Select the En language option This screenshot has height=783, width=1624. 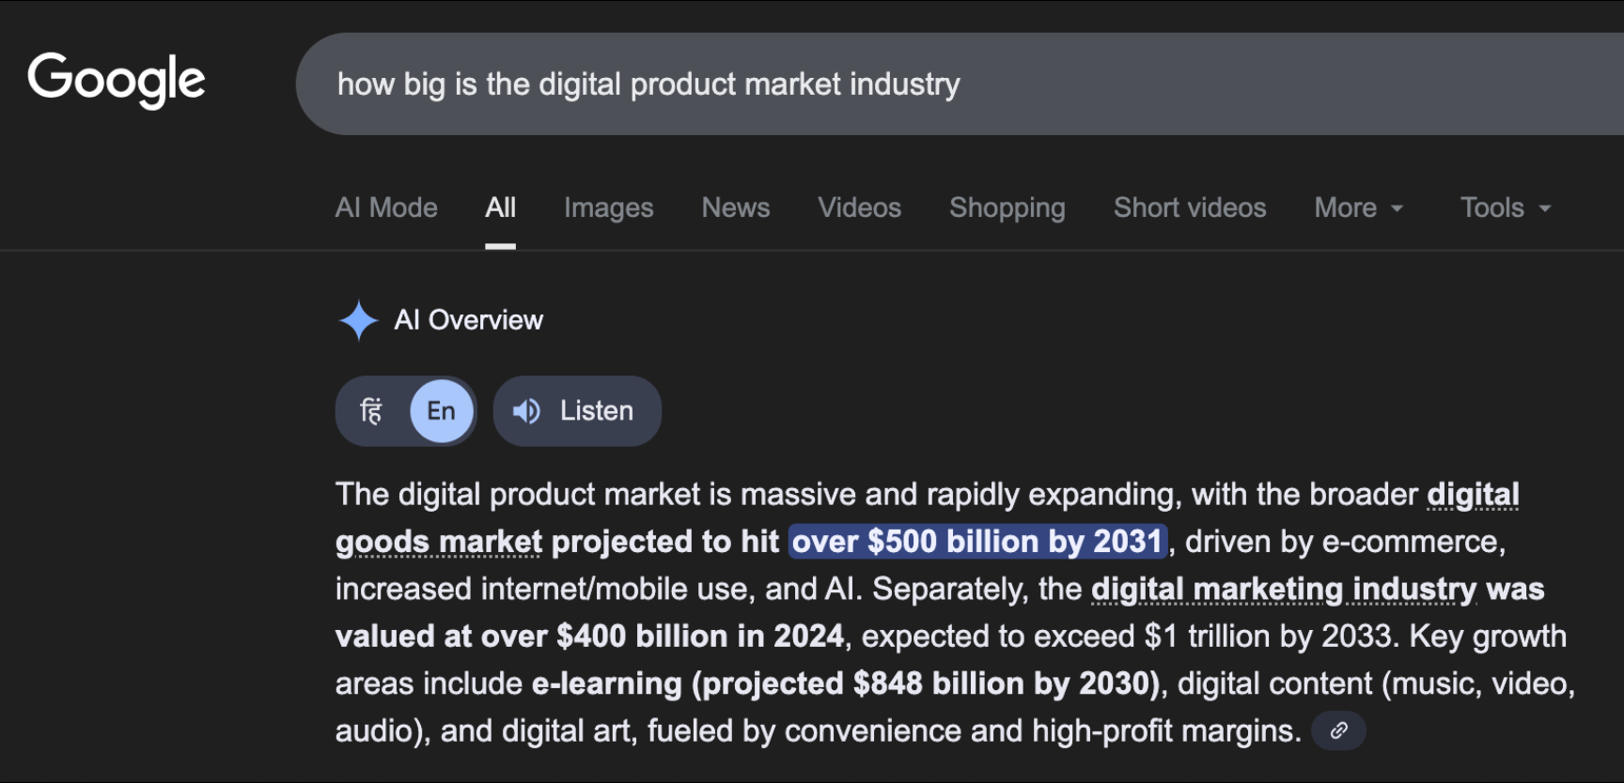(x=441, y=411)
